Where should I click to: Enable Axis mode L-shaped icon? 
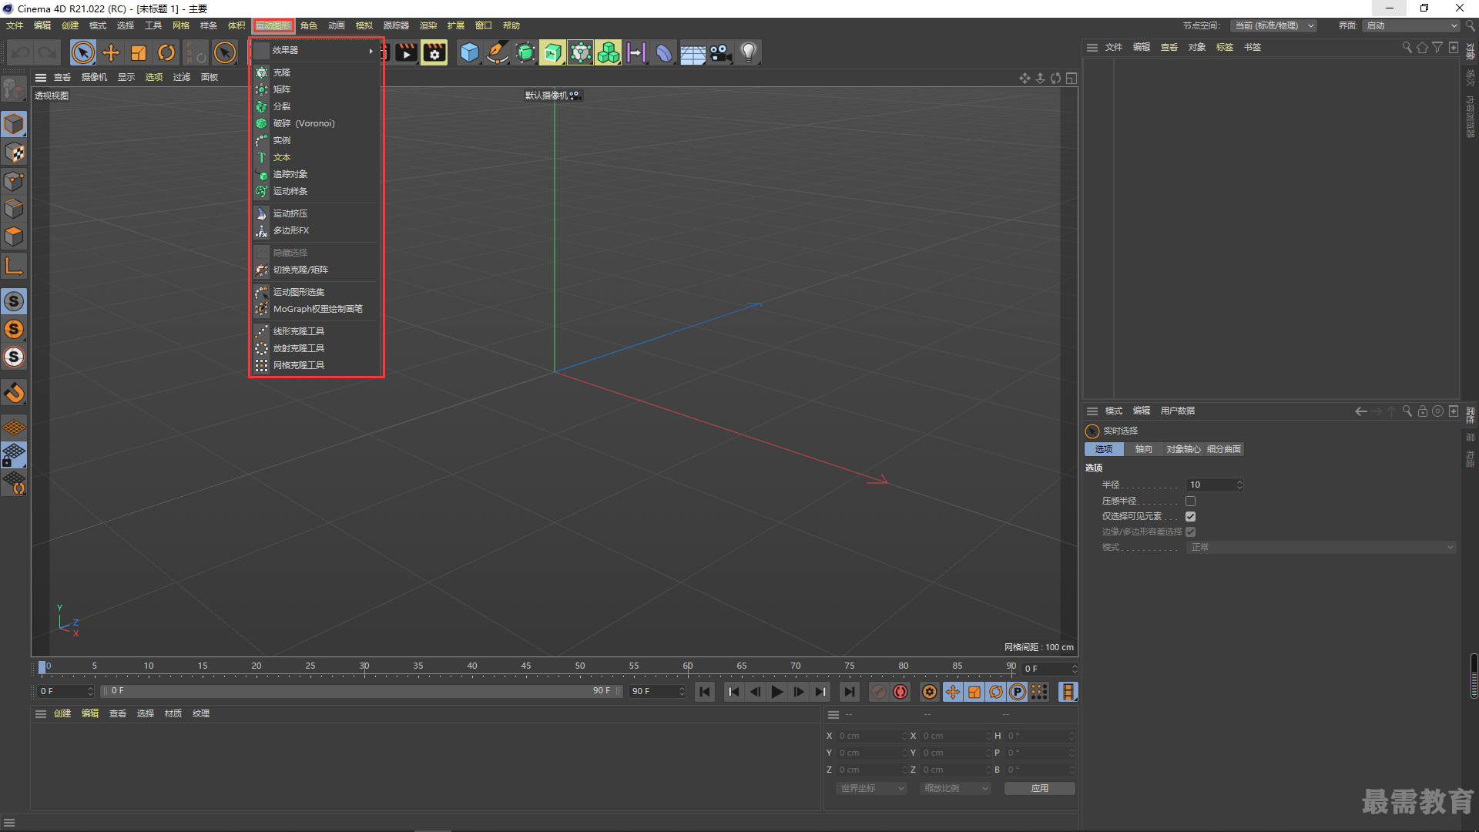[x=14, y=267]
